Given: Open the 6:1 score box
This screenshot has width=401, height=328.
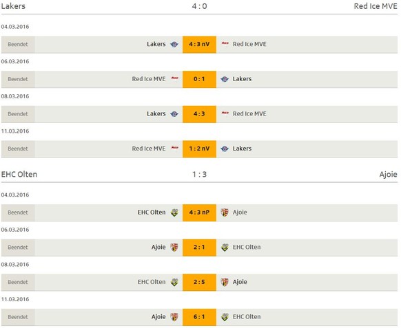Looking at the screenshot, I should [199, 317].
